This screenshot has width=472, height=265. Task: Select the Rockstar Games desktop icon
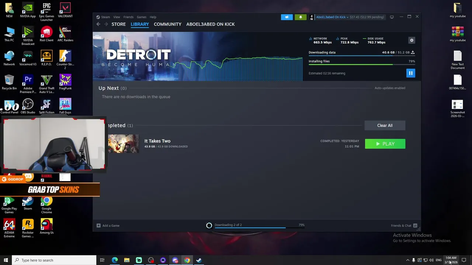(28, 228)
